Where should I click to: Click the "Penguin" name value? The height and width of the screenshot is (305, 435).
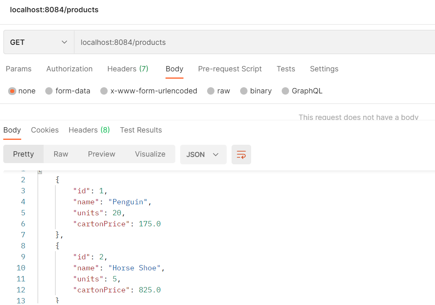[x=128, y=202]
